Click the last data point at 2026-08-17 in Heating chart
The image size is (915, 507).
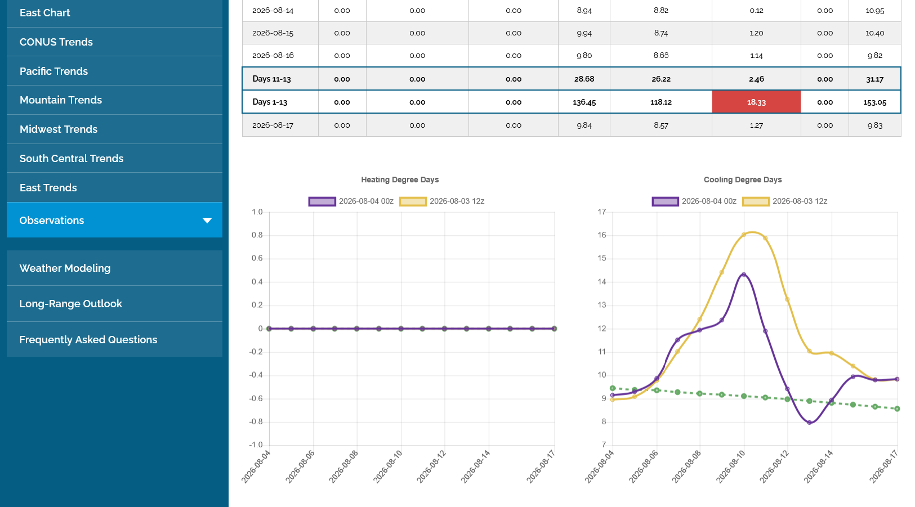click(x=555, y=329)
